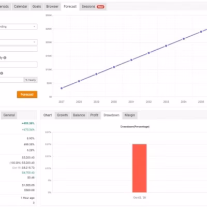
Task: Click the green +499.38% gain value
Action: pyautogui.click(x=28, y=123)
